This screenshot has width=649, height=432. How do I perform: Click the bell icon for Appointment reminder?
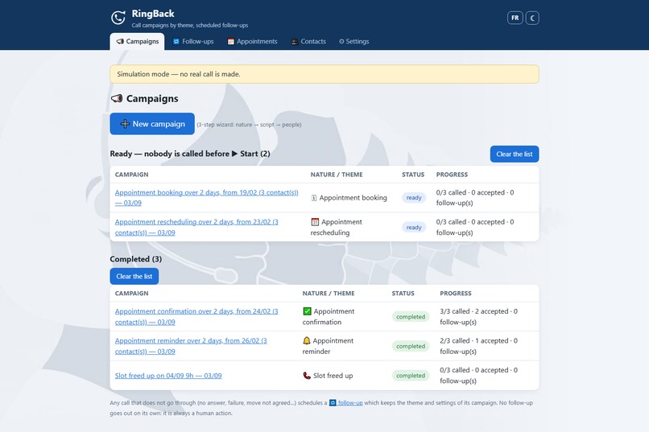[x=307, y=340]
